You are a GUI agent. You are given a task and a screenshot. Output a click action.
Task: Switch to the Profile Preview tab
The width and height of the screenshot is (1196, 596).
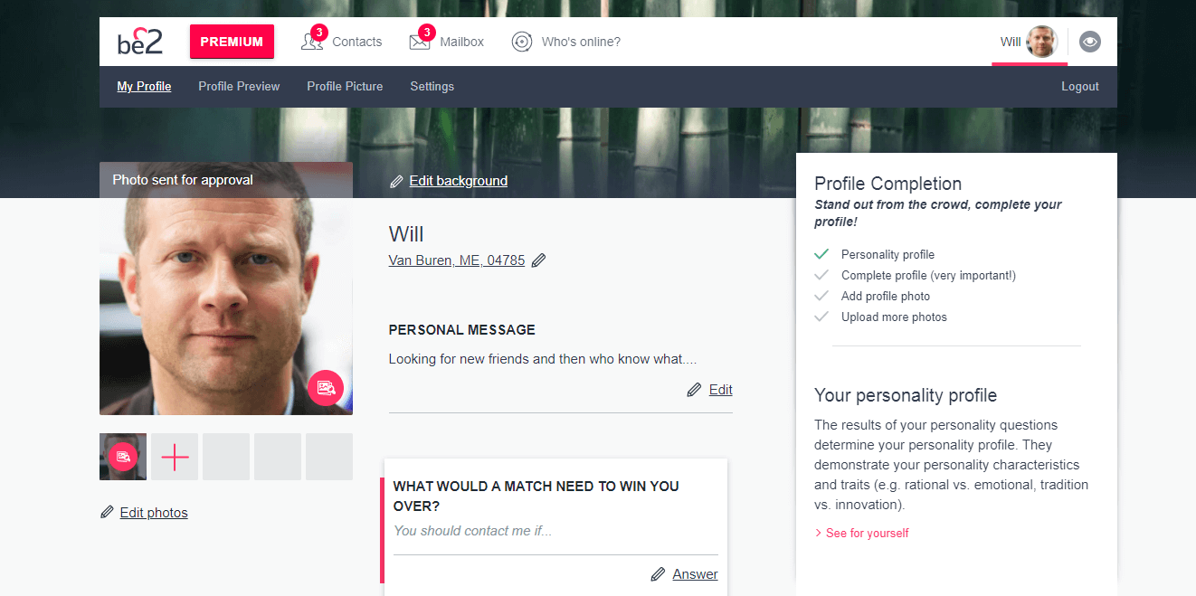point(239,87)
